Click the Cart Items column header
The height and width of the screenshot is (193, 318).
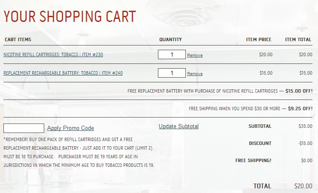pos(18,39)
